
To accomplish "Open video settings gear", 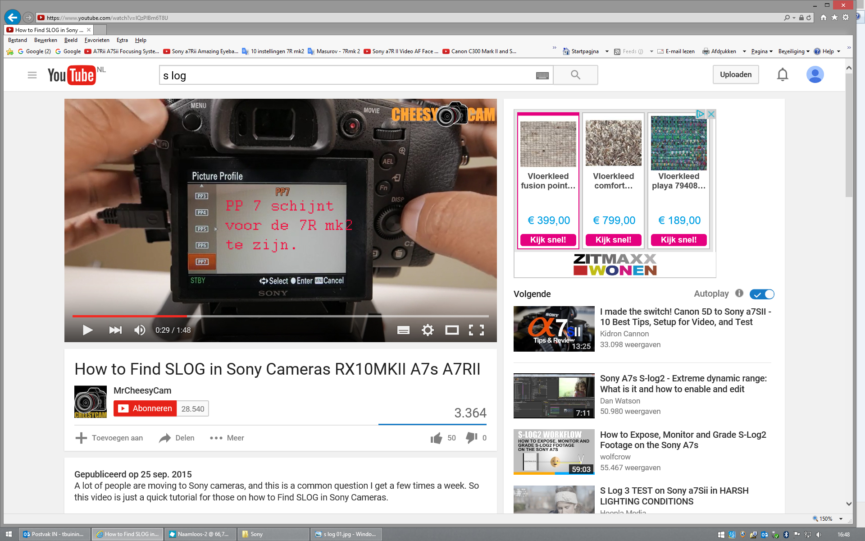I will point(428,330).
